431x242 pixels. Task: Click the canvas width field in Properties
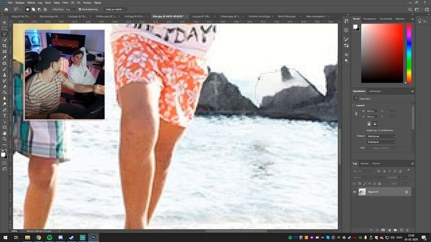pos(372,111)
